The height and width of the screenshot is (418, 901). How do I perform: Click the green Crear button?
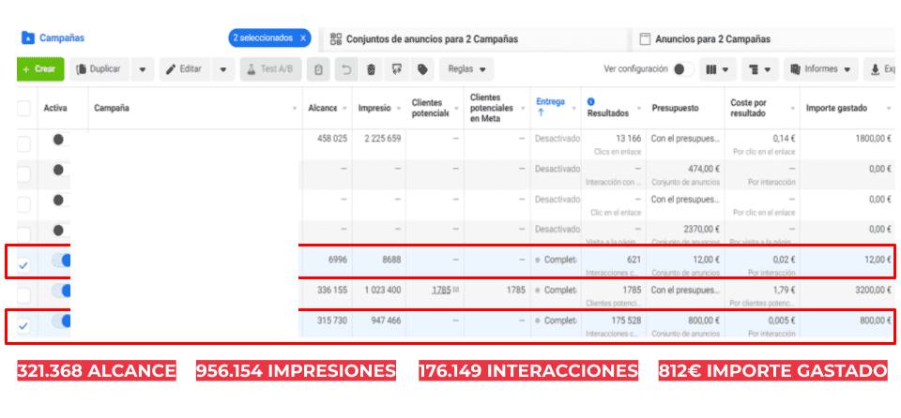coord(38,69)
